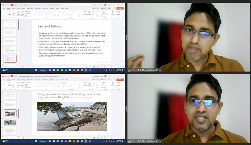Click Search box in top PowerPoint title bar
251x145 pixels.
78,5
